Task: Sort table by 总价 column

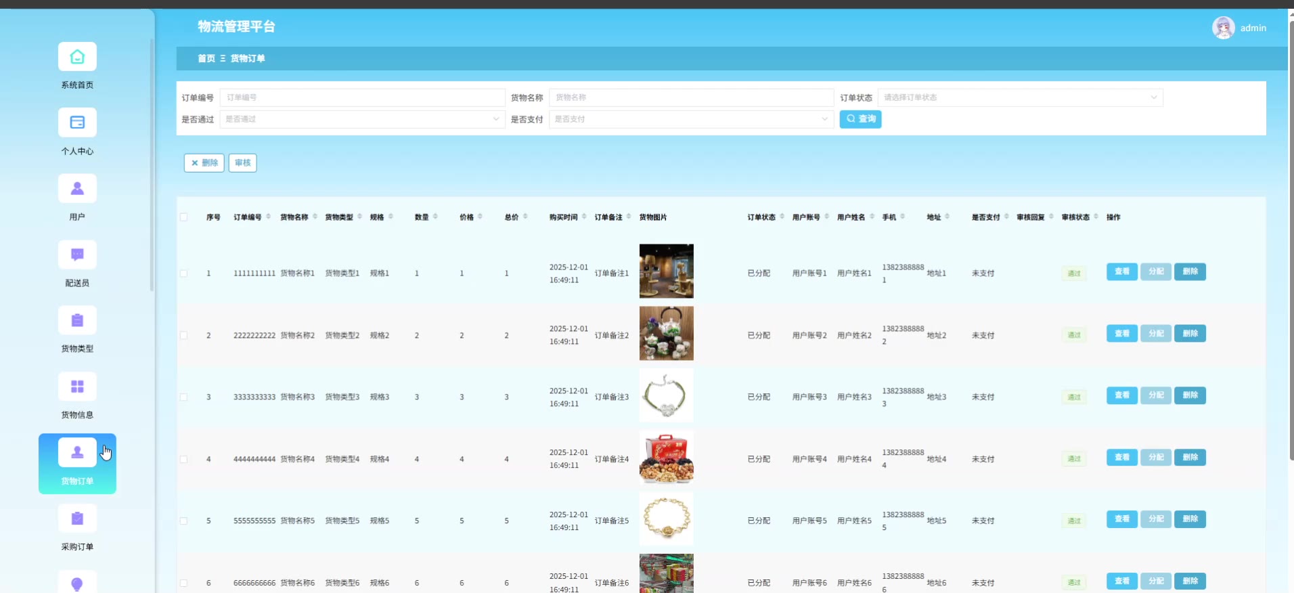Action: tap(526, 217)
